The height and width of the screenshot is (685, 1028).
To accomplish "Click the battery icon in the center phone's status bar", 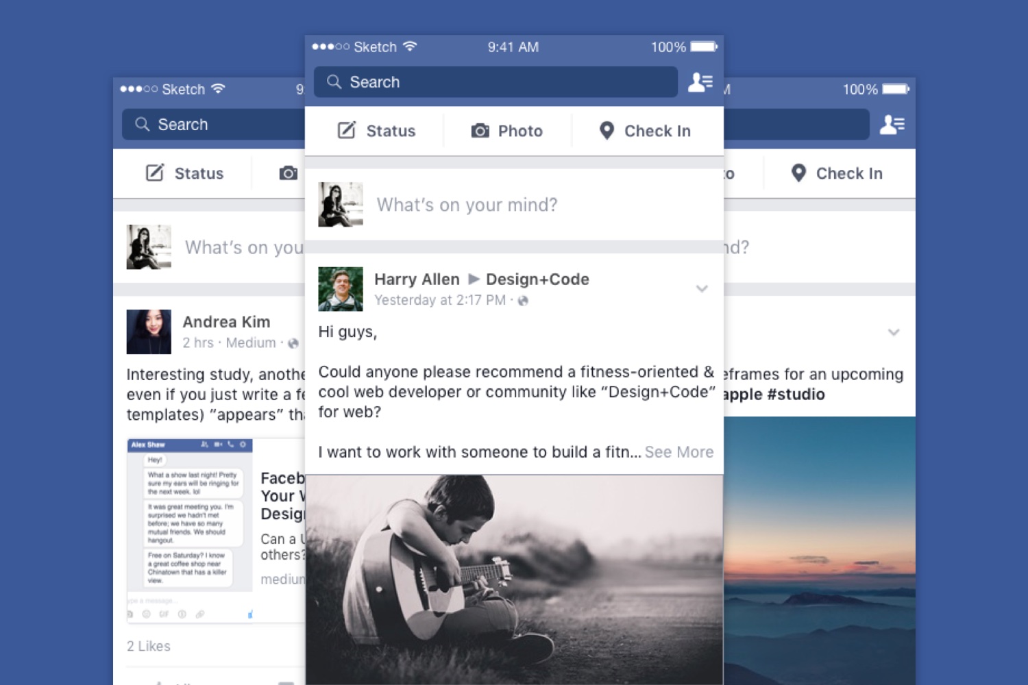I will pos(704,47).
